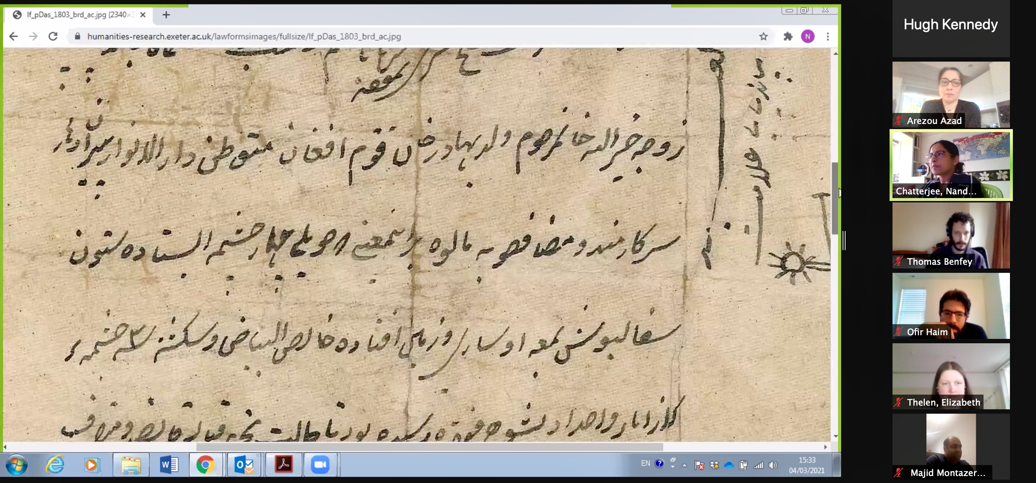1036x483 pixels.
Task: Bookmark this page using the star icon
Action: (763, 37)
